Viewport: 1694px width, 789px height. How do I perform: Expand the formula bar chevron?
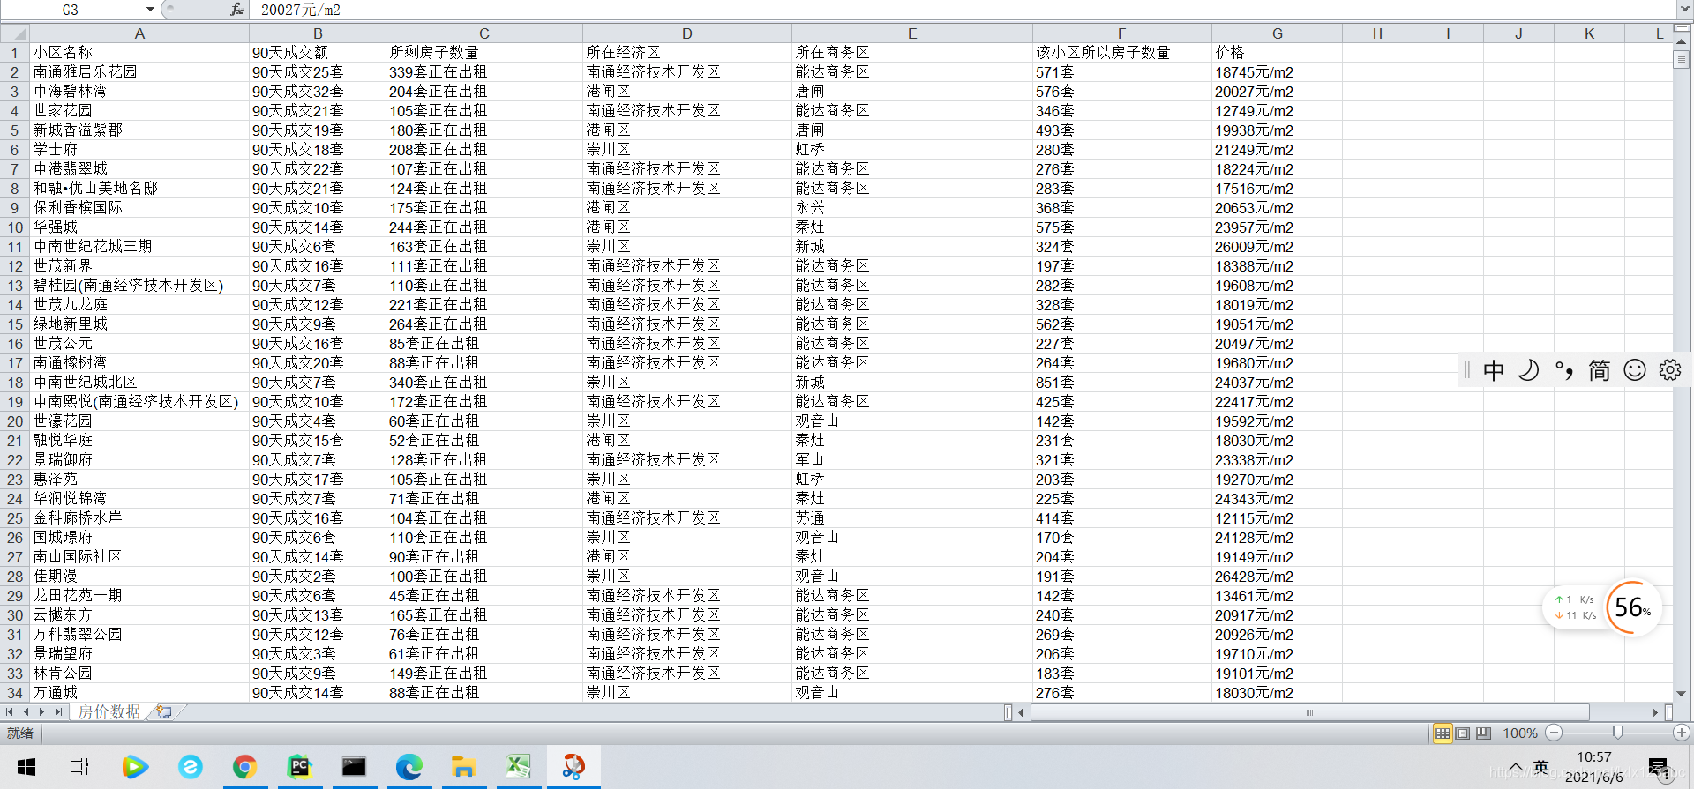click(1684, 10)
